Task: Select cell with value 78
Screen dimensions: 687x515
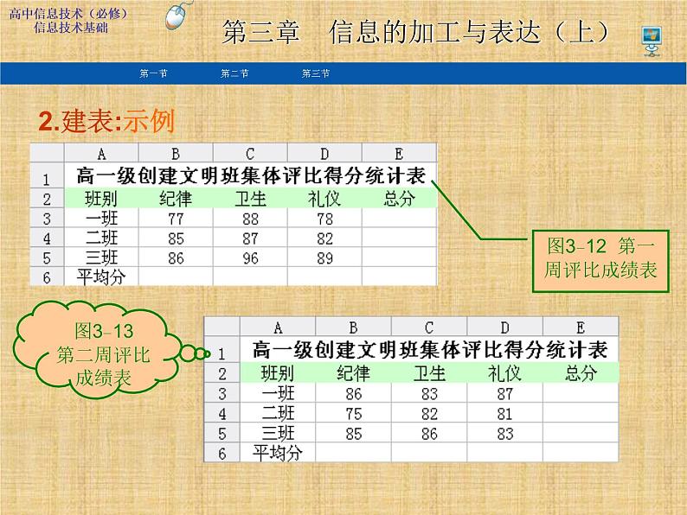Action: [324, 219]
